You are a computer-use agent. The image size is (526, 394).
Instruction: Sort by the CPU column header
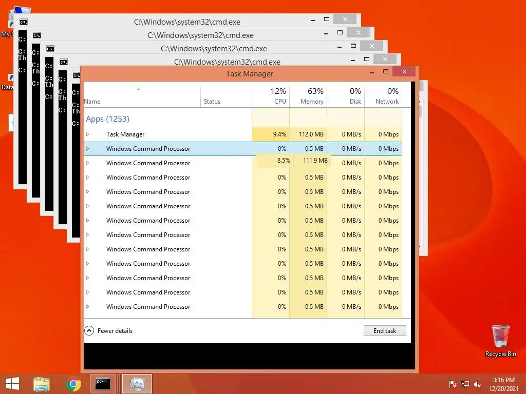[x=270, y=96]
